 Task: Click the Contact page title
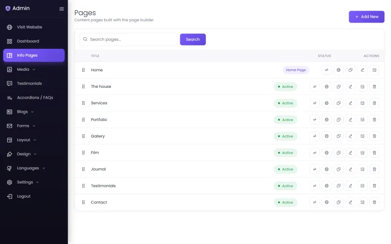pyautogui.click(x=99, y=203)
